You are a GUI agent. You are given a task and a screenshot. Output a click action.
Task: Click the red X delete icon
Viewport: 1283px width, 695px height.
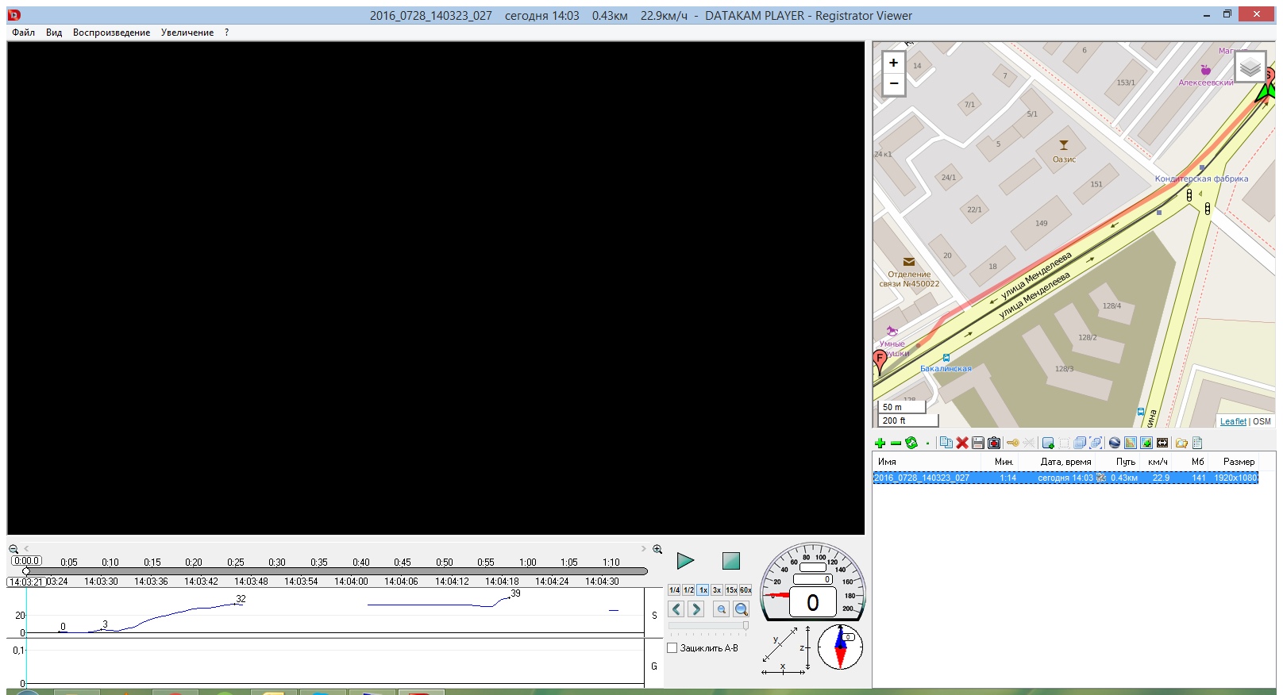tap(962, 443)
